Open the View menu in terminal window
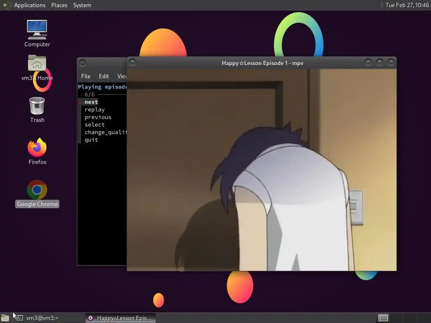This screenshot has width=431, height=323. (122, 76)
